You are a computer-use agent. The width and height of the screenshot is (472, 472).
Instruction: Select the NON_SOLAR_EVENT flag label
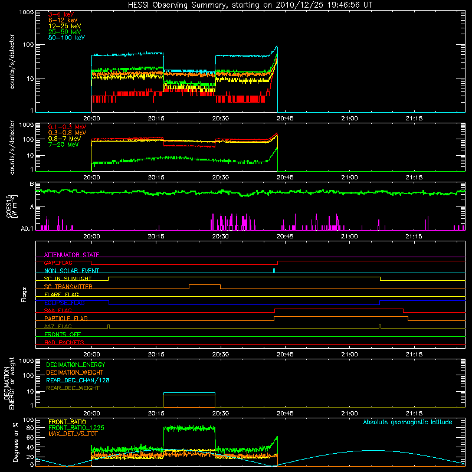pyautogui.click(x=71, y=271)
